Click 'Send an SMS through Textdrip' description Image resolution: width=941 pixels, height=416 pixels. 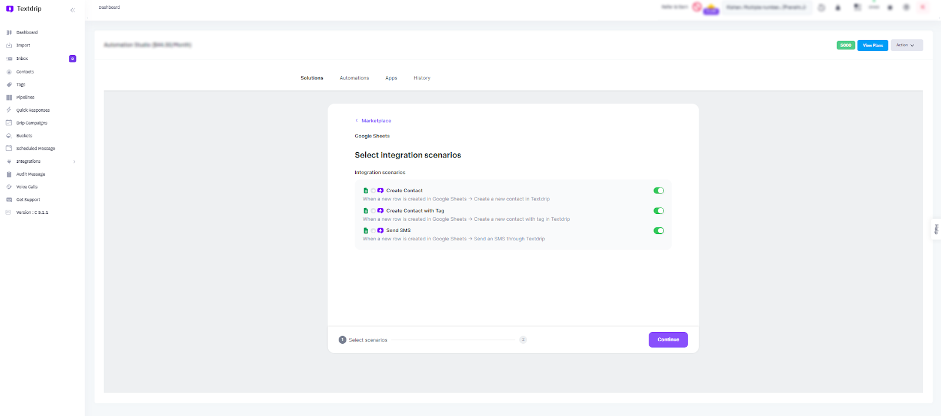[509, 239]
